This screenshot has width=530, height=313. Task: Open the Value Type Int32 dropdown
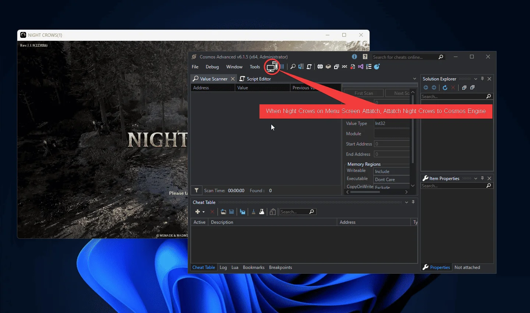[x=392, y=123]
